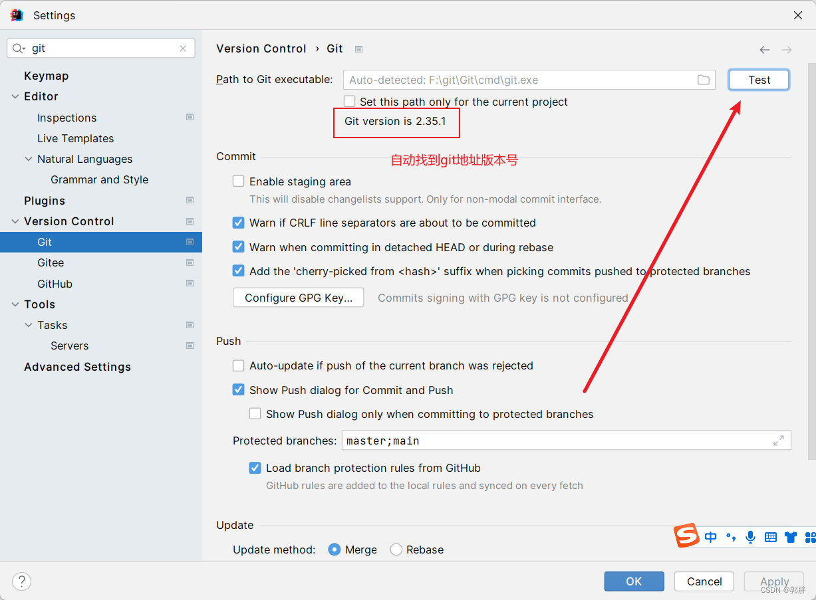
Task: Collapse the Natural Languages node arrow
Action: 29,159
